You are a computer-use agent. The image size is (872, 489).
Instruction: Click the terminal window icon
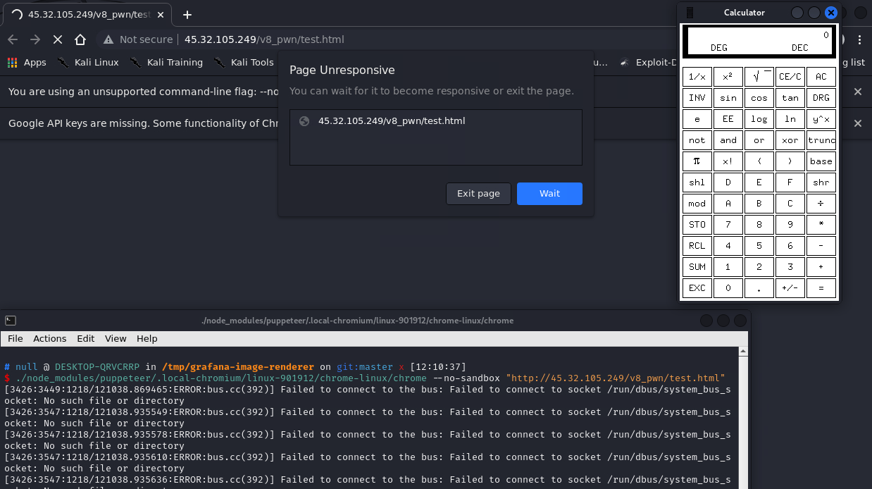(x=11, y=321)
